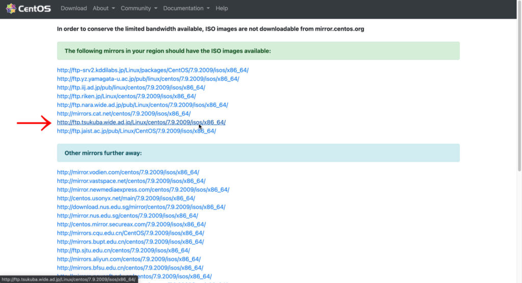Open the ftp.sjtu.edu.cn mirror link
Image resolution: width=522 pixels, height=283 pixels.
pyautogui.click(x=123, y=250)
